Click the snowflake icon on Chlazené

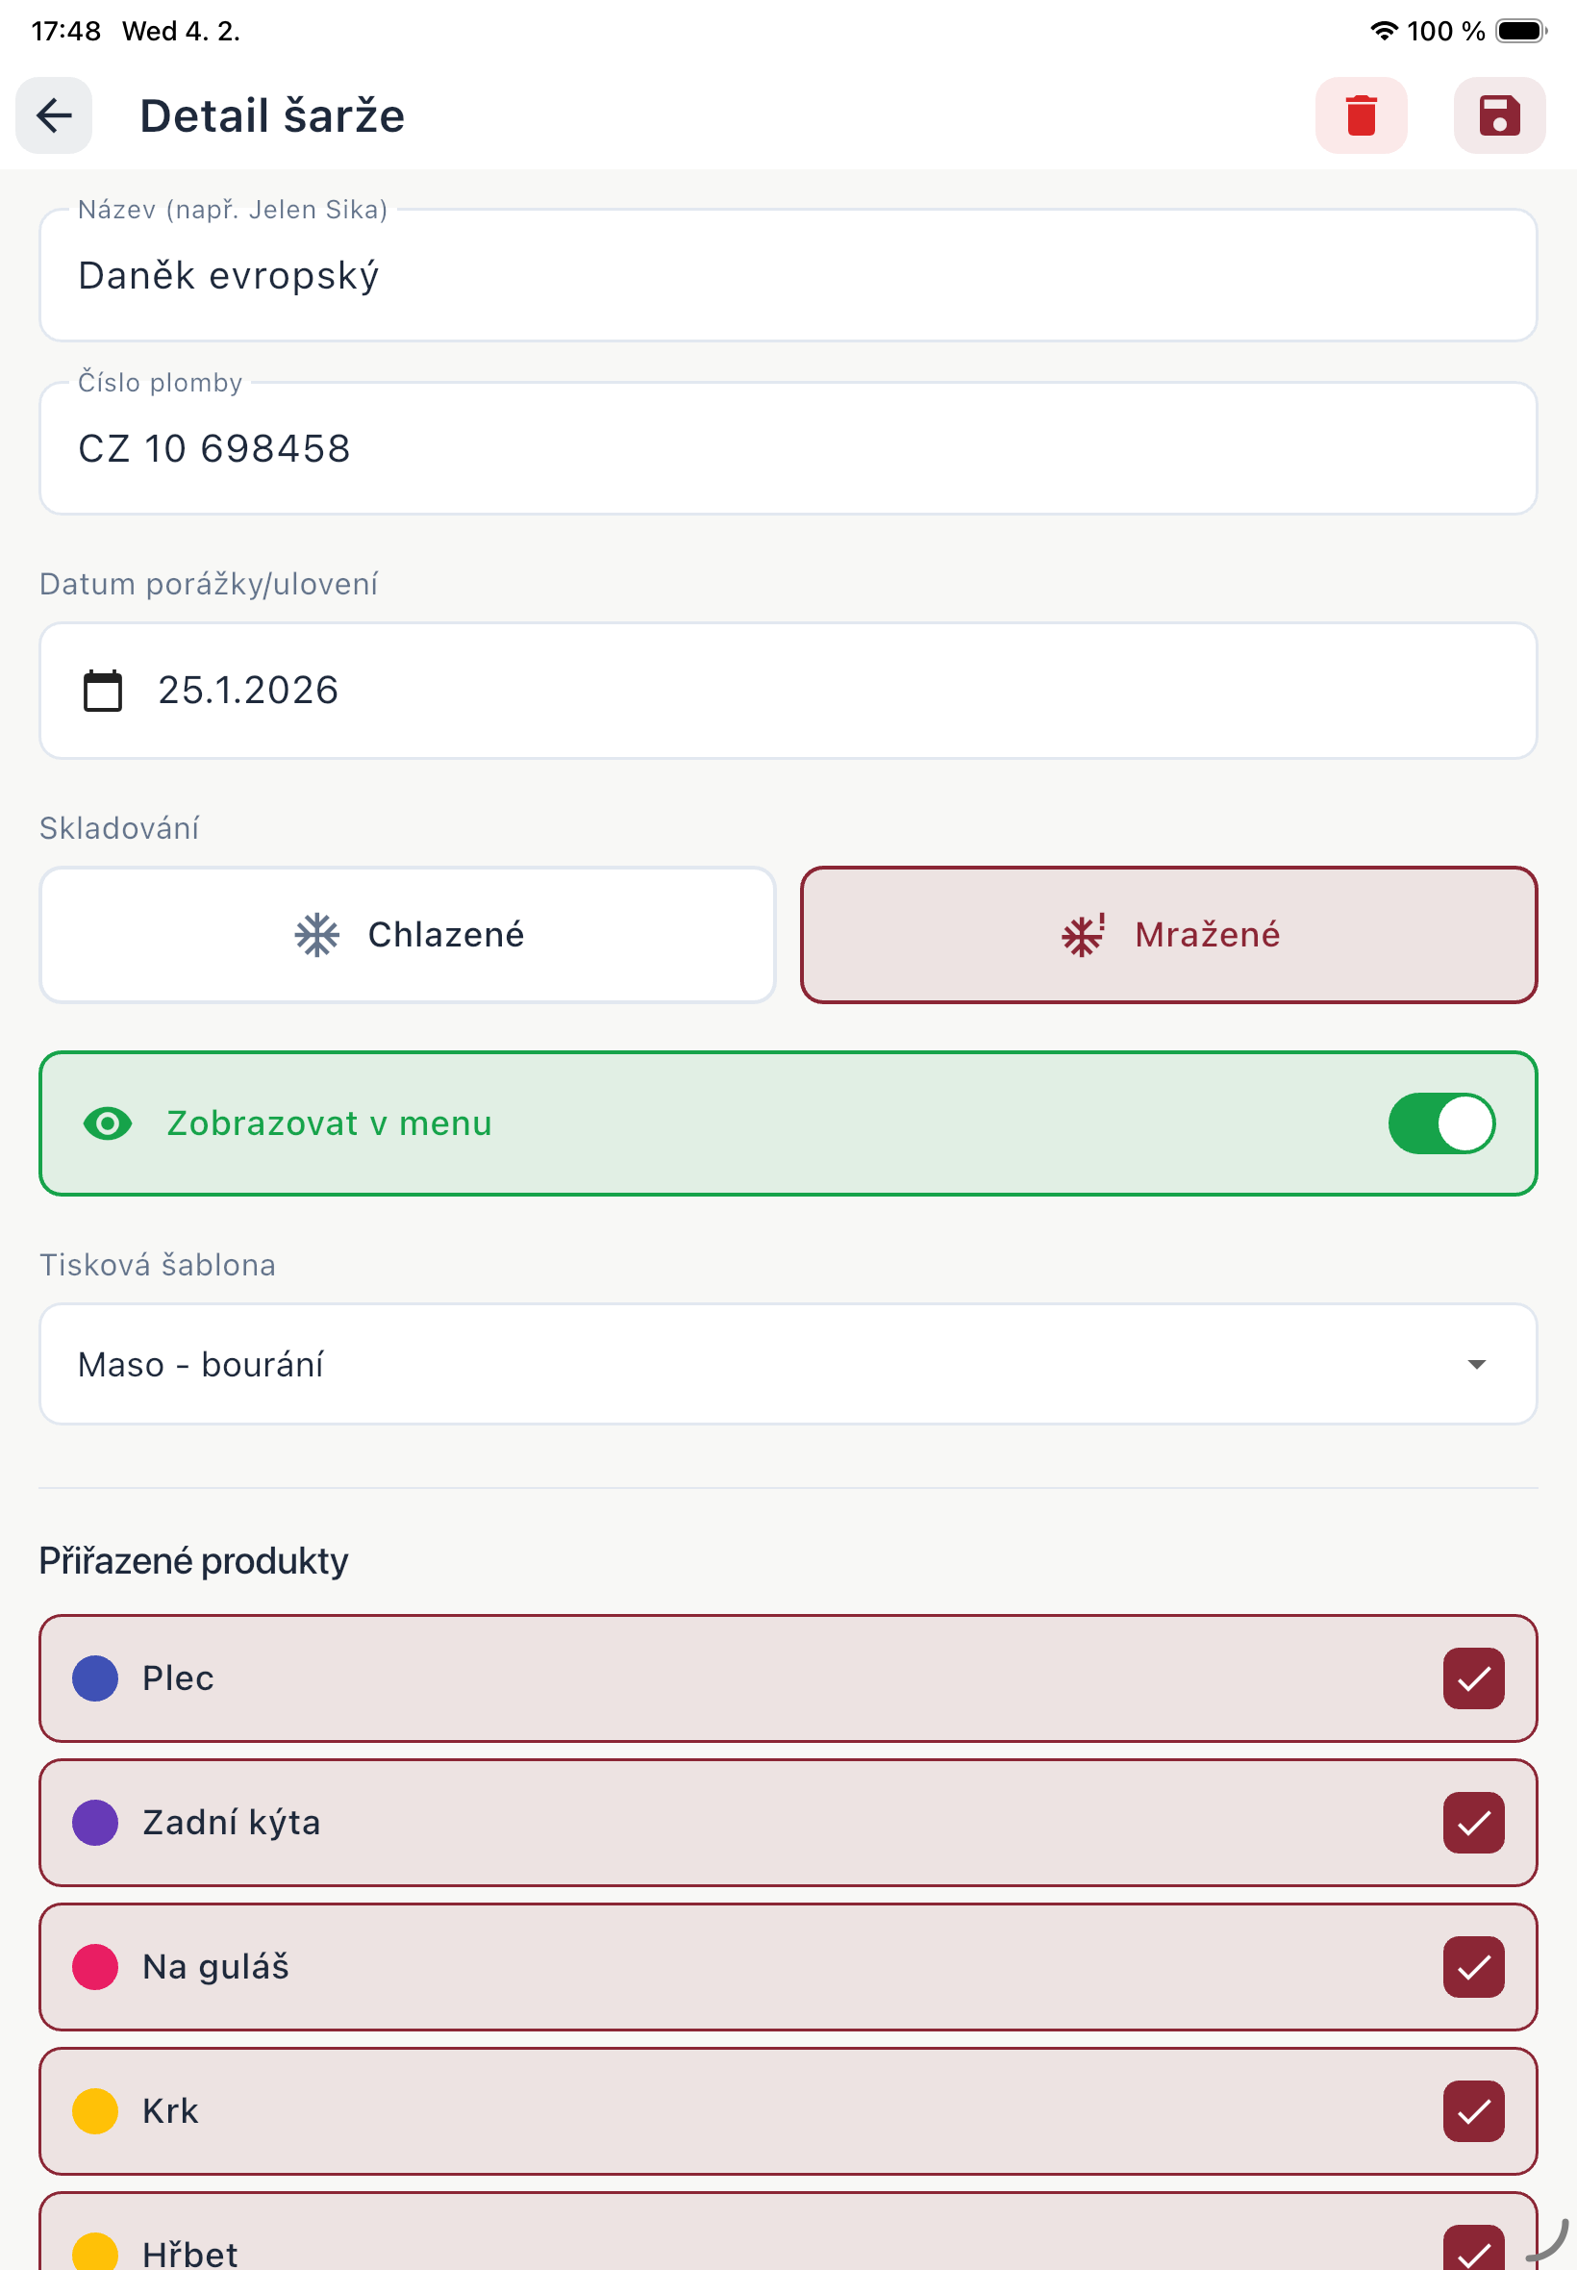[x=317, y=934]
